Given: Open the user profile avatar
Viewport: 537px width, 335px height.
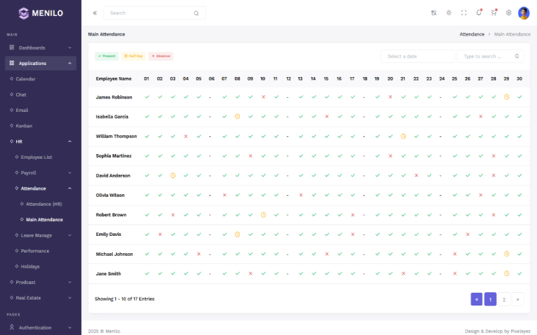Looking at the screenshot, I should 524,13.
